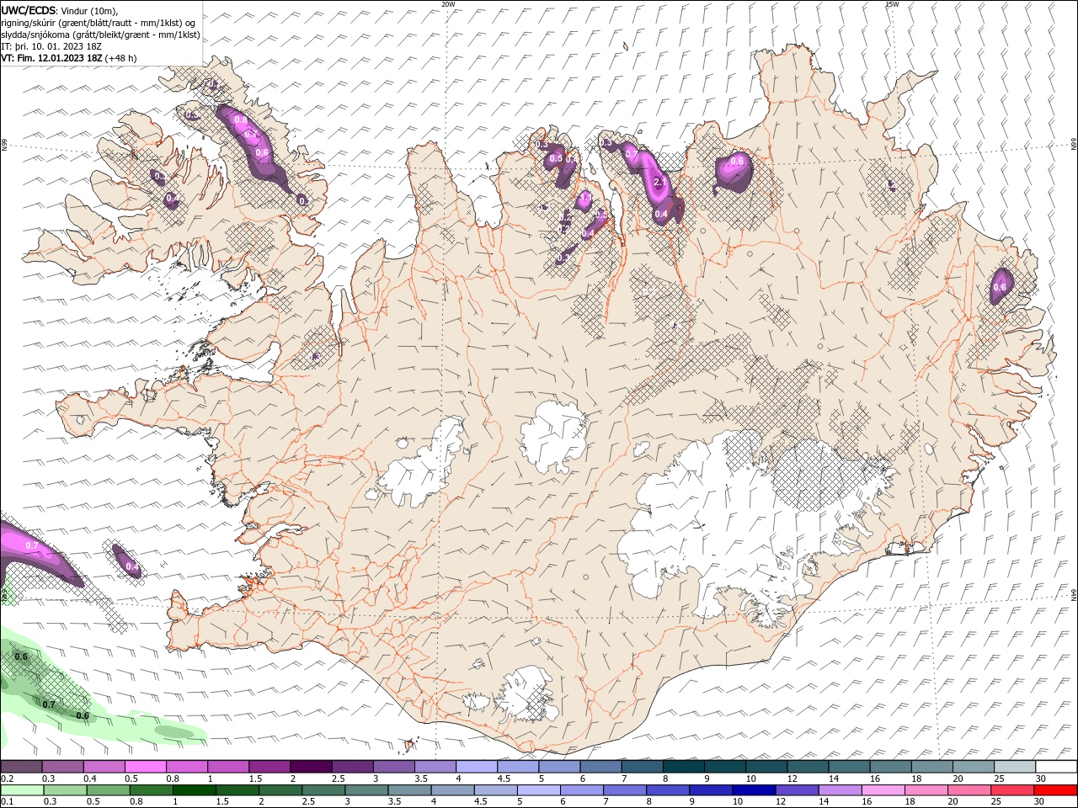1078x808 pixels.
Task: Click the '15W' longitude label
Action: (x=891, y=4)
